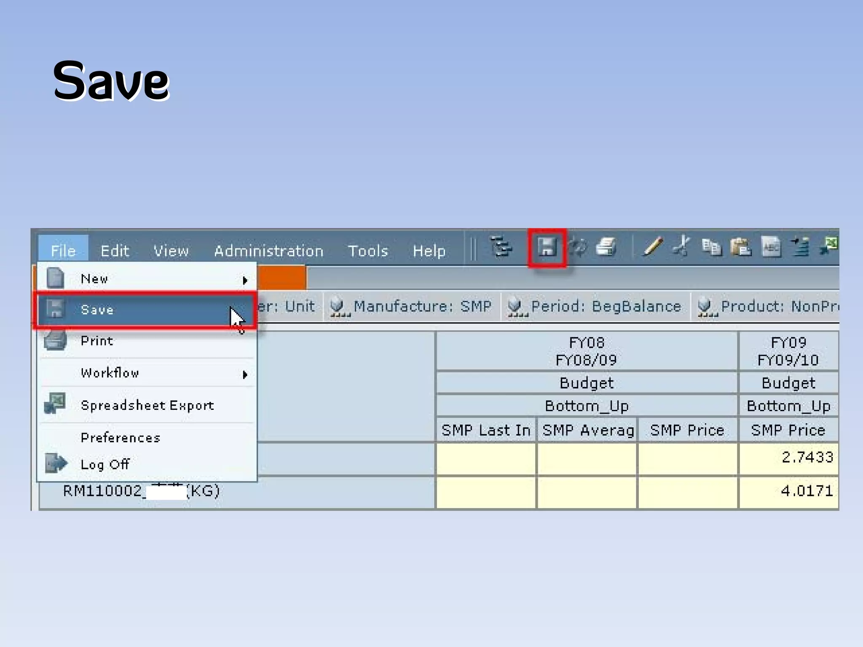The height and width of the screenshot is (647, 863).
Task: Expand the New submenu arrow
Action: click(x=245, y=280)
